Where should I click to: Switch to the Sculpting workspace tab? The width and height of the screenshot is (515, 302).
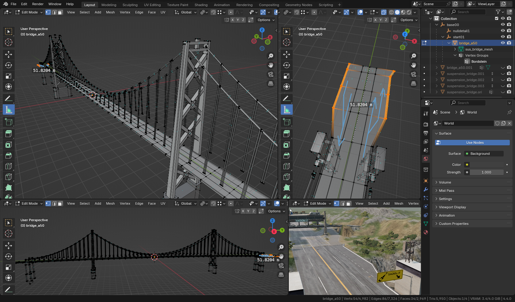click(130, 5)
